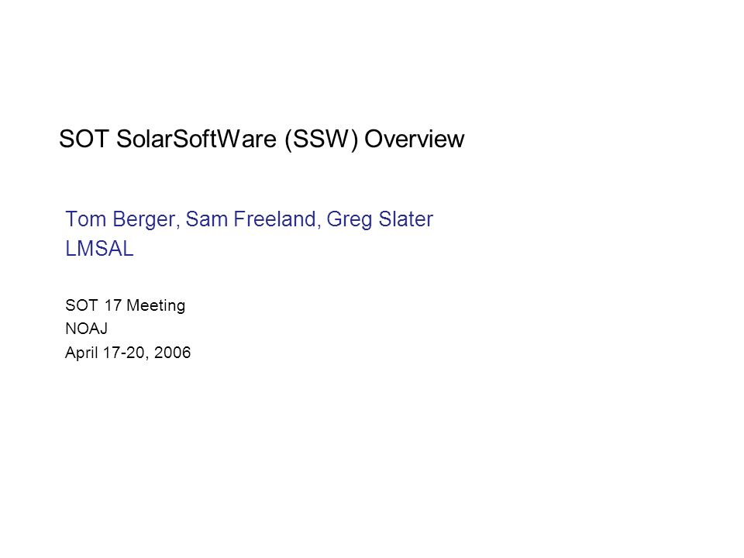Viewport: 744px width, 558px height.
Task: Select the first name "Tom"
Action: click(x=85, y=219)
